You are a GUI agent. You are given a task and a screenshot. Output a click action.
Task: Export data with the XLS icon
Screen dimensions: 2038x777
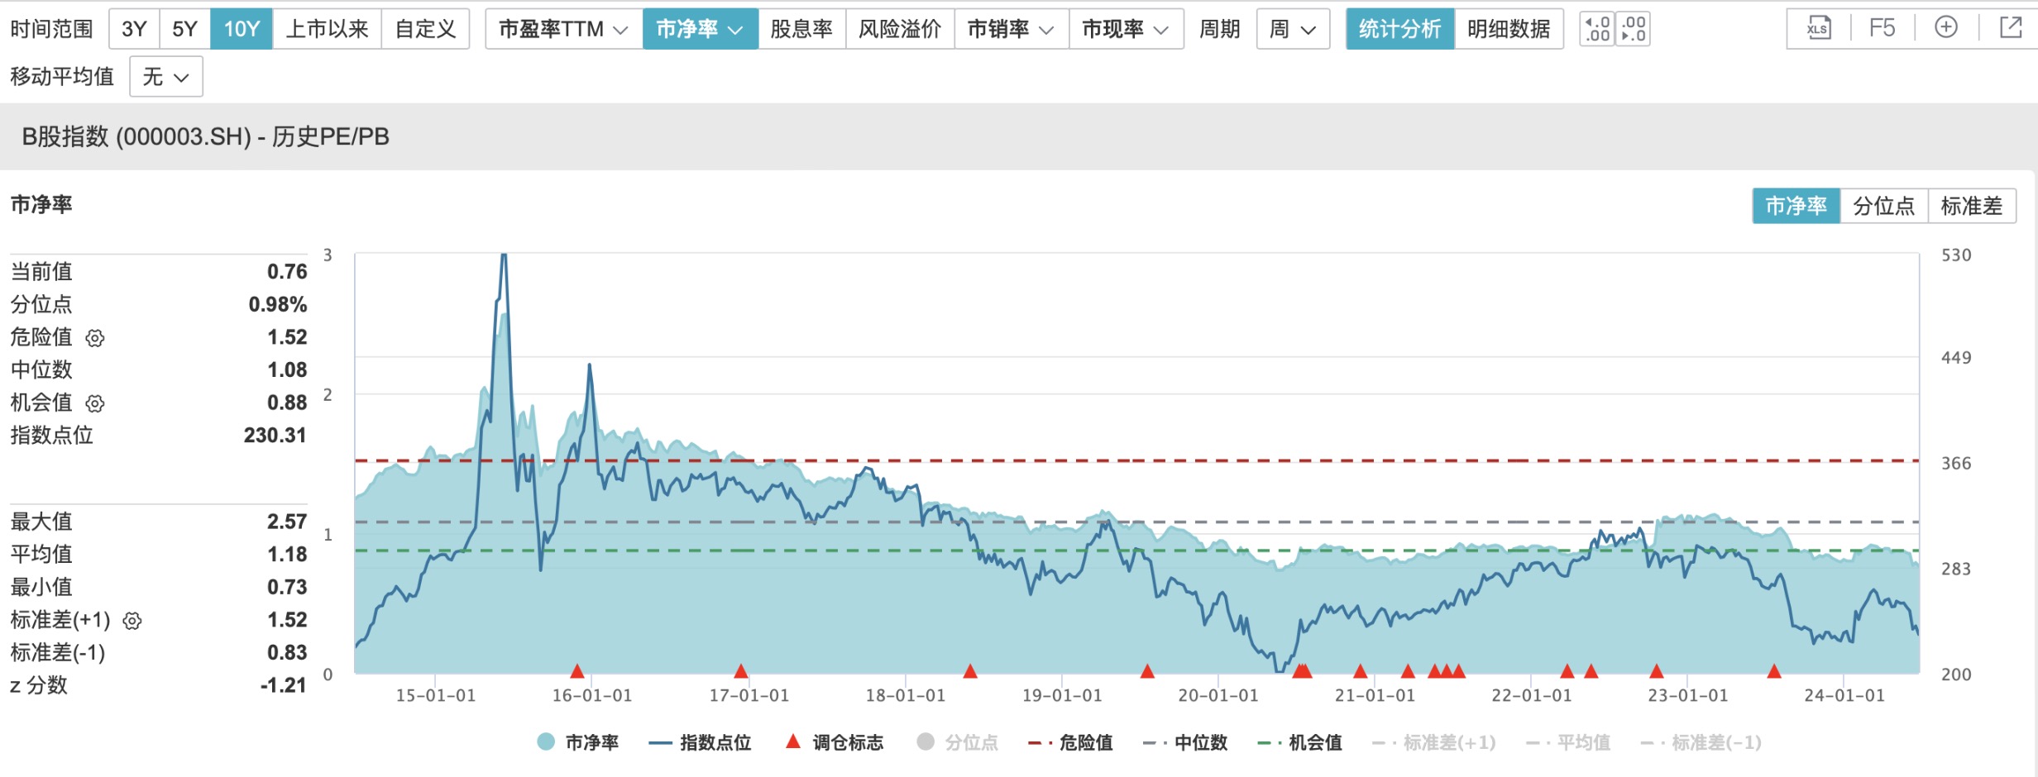click(x=1817, y=29)
